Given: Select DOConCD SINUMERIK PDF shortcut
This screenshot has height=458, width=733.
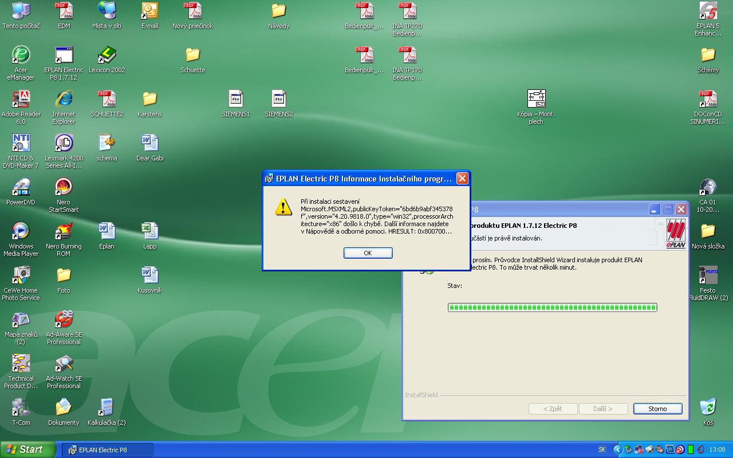Looking at the screenshot, I should tap(708, 108).
